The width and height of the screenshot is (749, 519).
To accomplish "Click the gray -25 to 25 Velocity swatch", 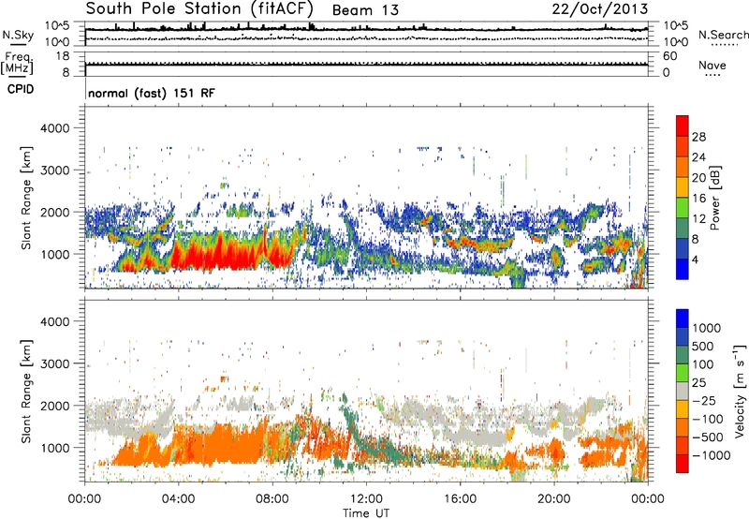I will (683, 392).
